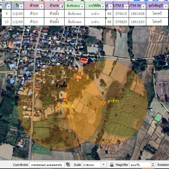Expand the การใช้ที่ดิน column filter
Image resolution: width=169 pixels, height=169 pixels.
click(103, 6)
